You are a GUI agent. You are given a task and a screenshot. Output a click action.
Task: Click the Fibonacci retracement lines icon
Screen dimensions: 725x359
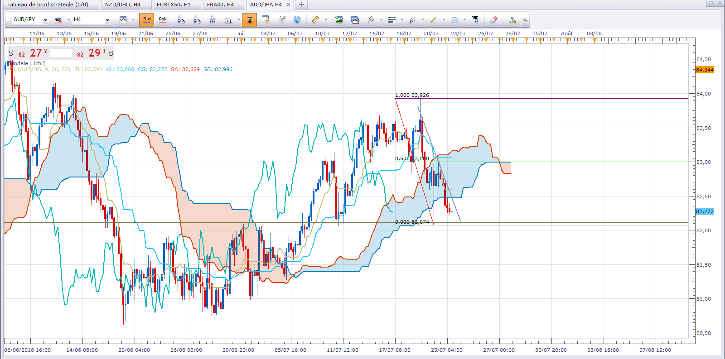[x=392, y=19]
